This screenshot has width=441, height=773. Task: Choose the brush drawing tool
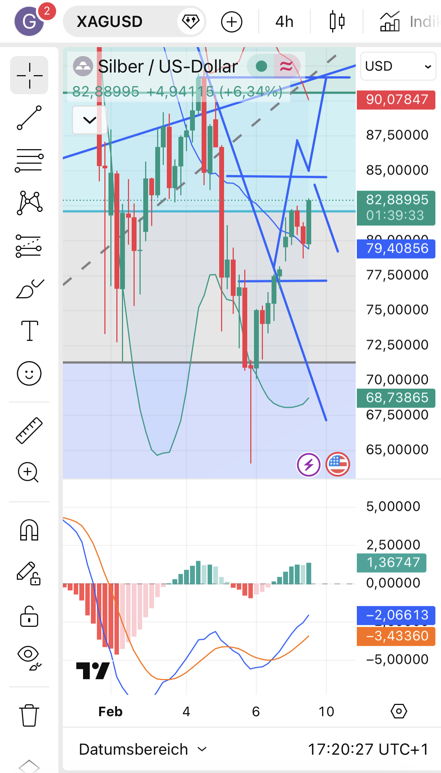(29, 289)
